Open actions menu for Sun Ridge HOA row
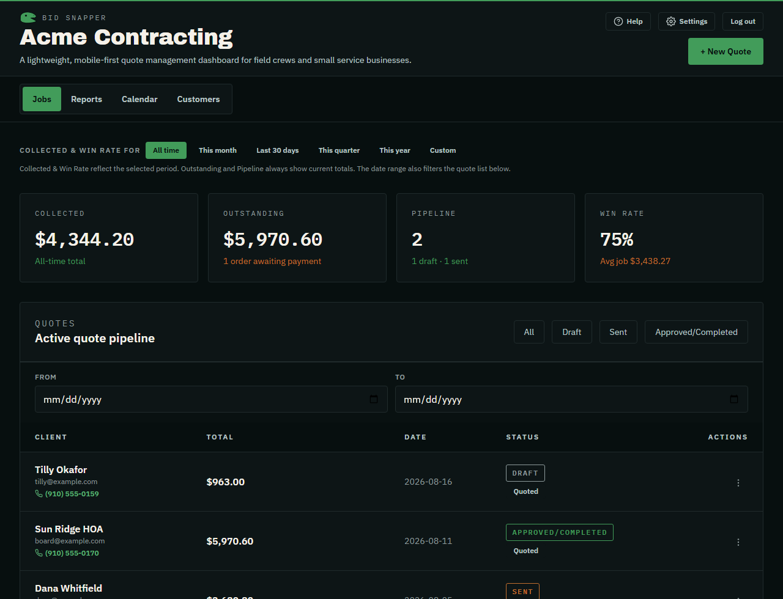This screenshot has height=599, width=783. (x=738, y=542)
